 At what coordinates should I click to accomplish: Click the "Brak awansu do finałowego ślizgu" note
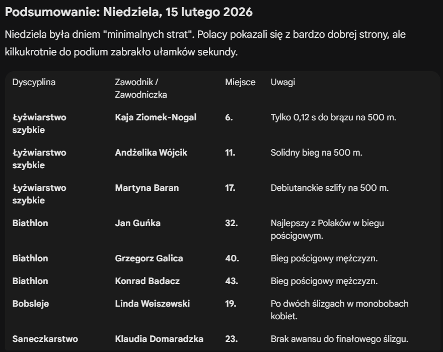coord(339,339)
